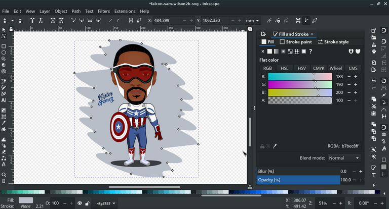The height and width of the screenshot is (209, 389).
Task: Switch color mode to Wheel
Action: coord(336,68)
